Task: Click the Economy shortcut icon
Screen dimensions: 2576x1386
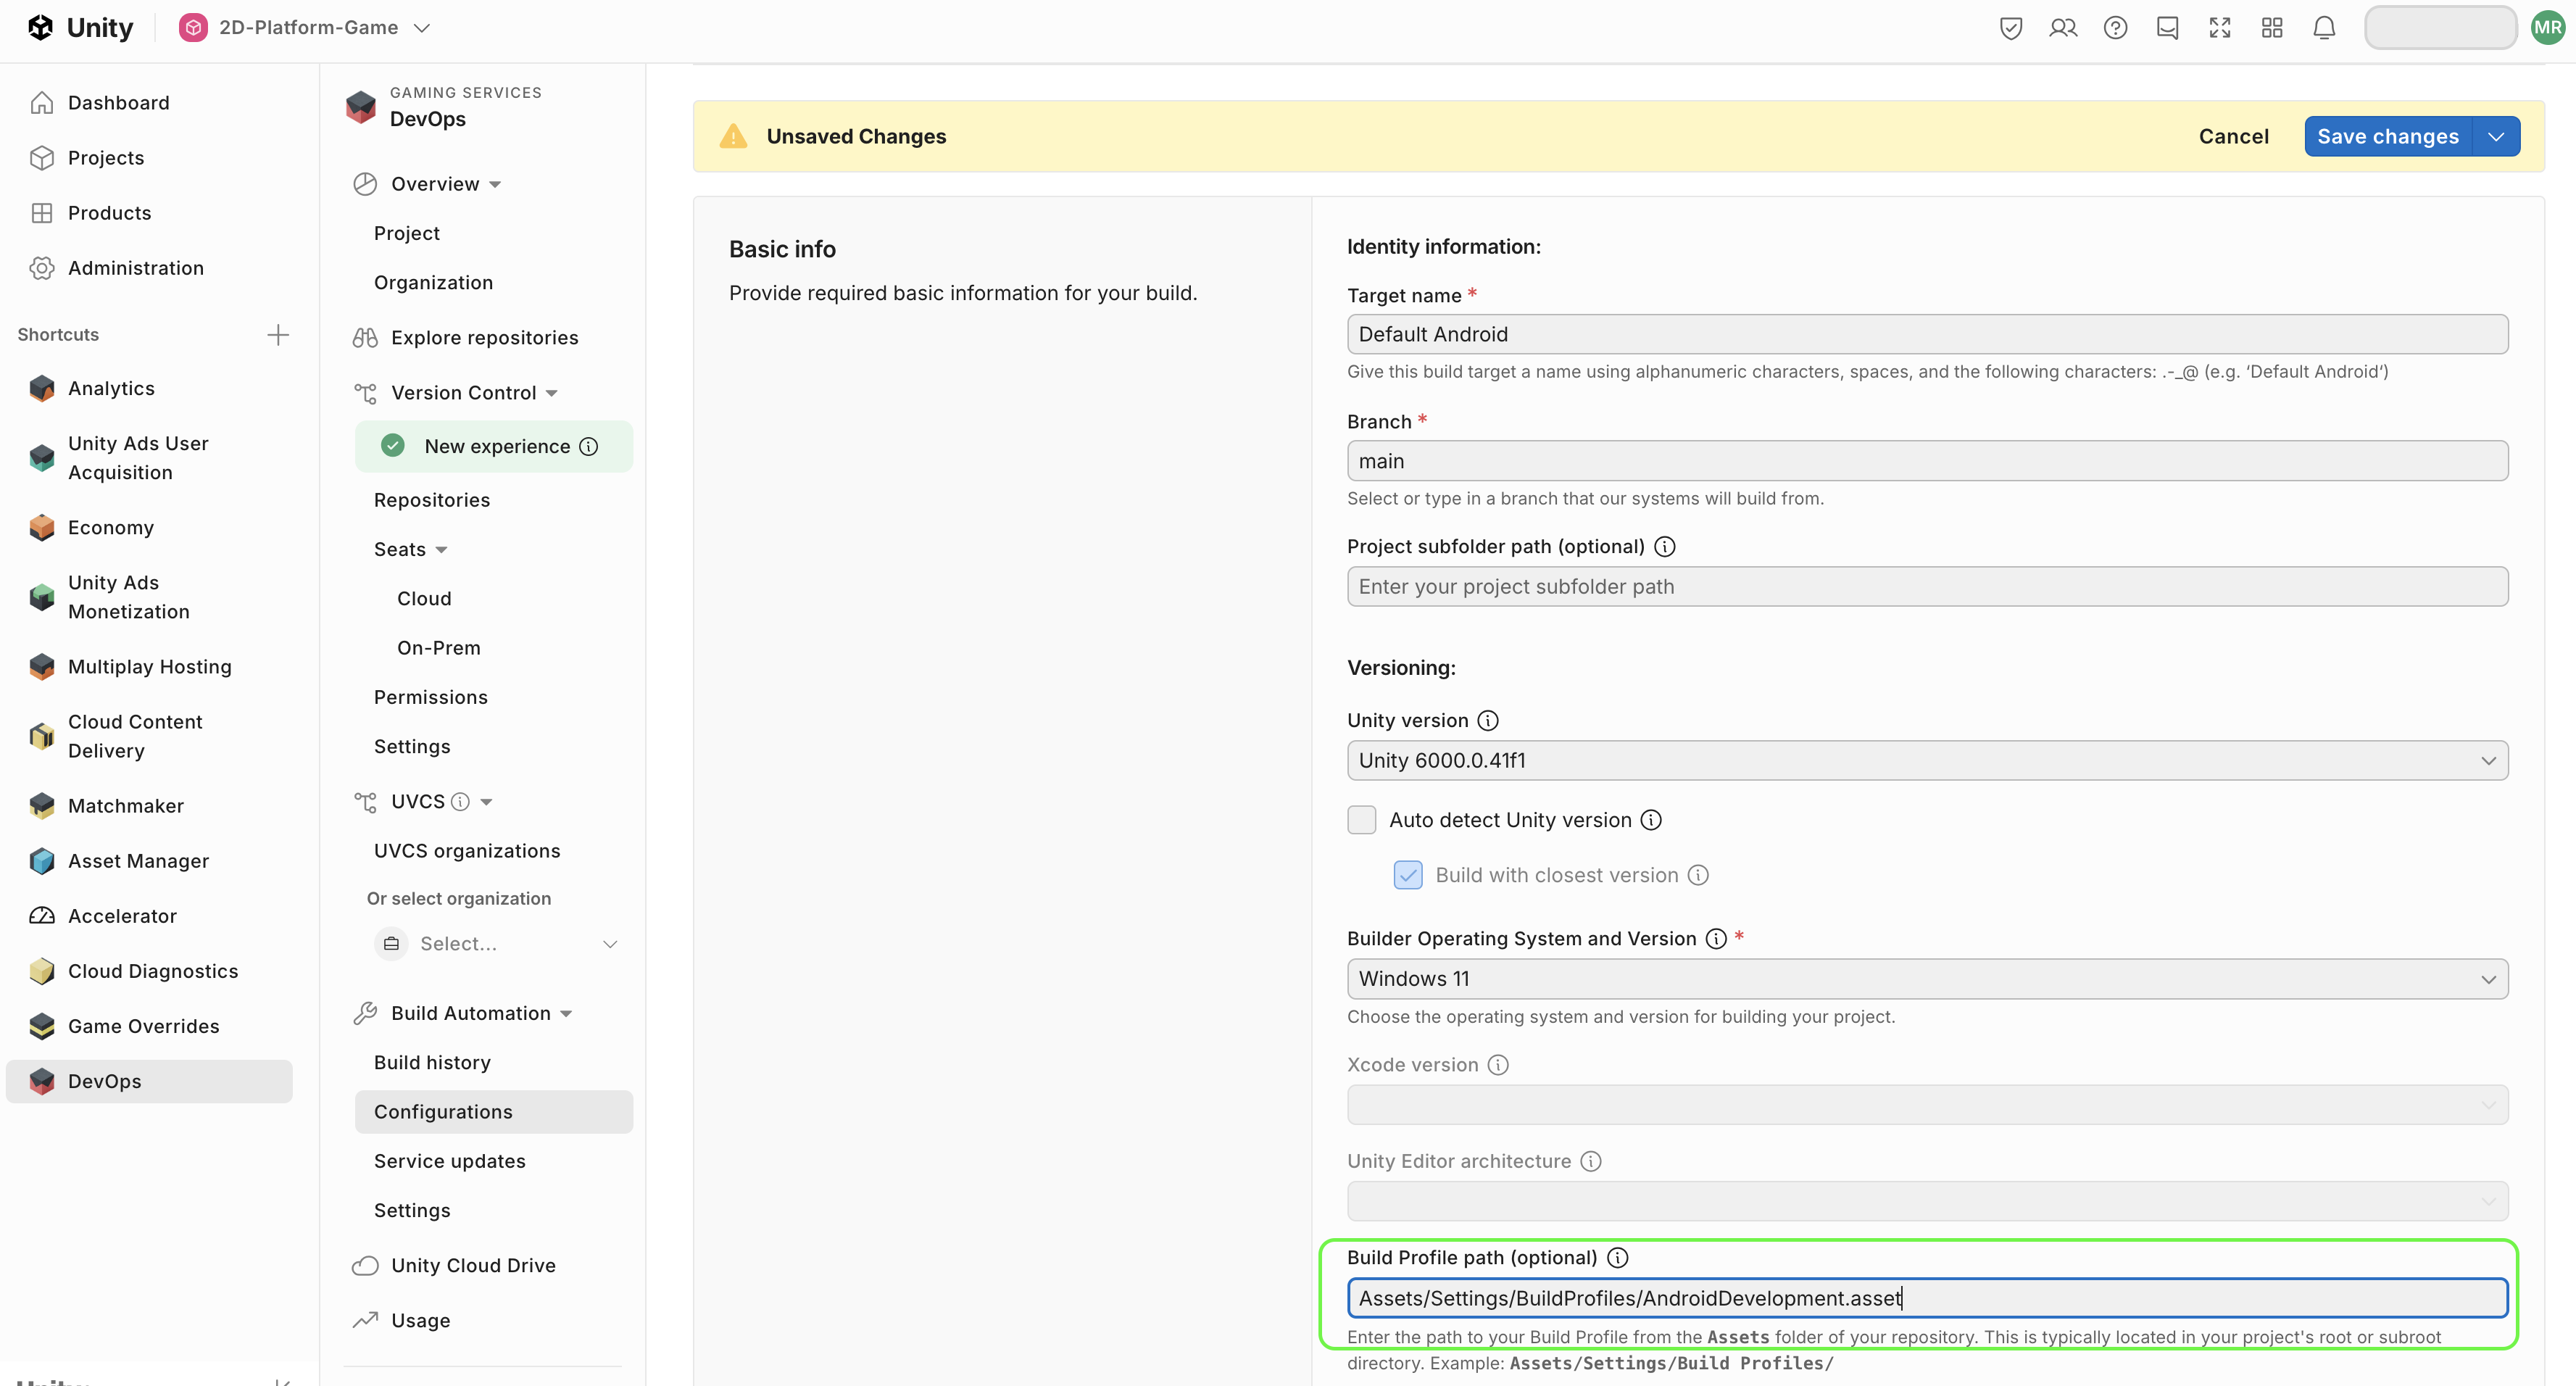Action: coord(42,528)
